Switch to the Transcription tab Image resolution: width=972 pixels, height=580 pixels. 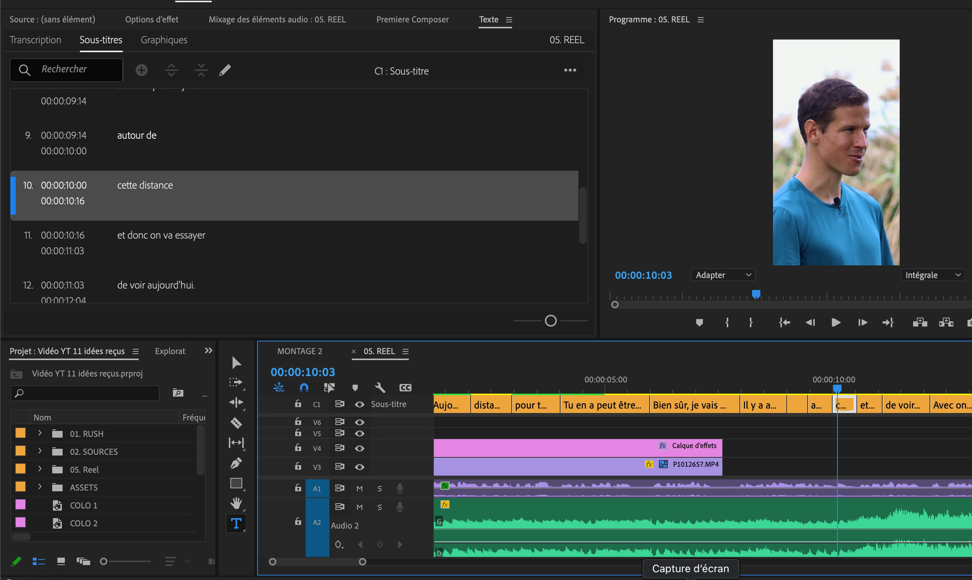tap(35, 40)
